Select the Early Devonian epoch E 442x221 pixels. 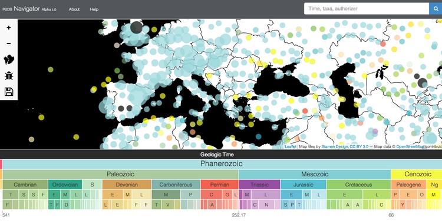point(113,195)
